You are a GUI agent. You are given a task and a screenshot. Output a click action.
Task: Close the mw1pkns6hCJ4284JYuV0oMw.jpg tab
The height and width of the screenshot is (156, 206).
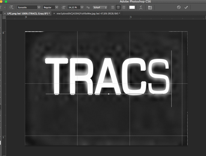54,14
